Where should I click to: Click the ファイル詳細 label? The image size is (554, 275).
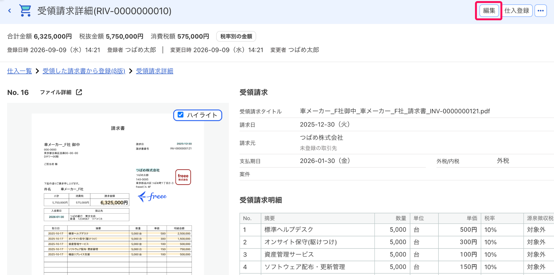click(x=56, y=92)
